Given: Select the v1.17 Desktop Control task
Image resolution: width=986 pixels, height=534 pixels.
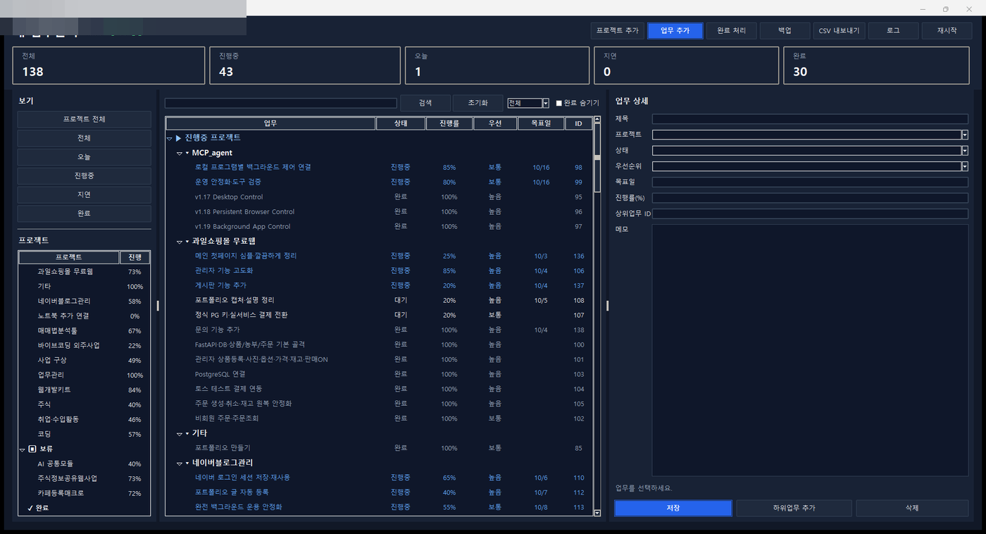Looking at the screenshot, I should click(x=379, y=197).
